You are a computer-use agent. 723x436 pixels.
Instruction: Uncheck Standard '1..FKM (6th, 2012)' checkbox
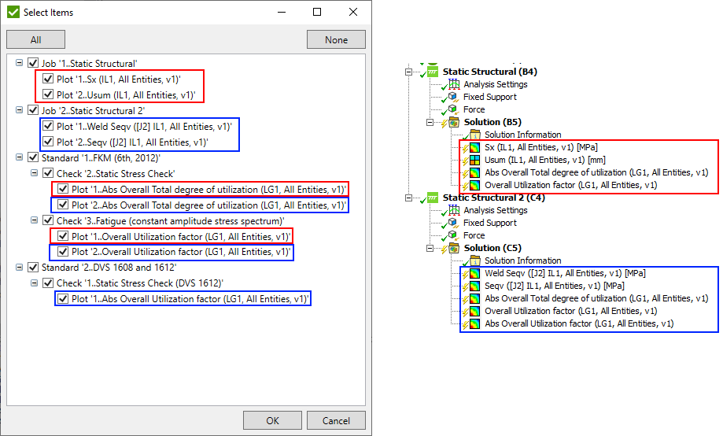pos(33,157)
